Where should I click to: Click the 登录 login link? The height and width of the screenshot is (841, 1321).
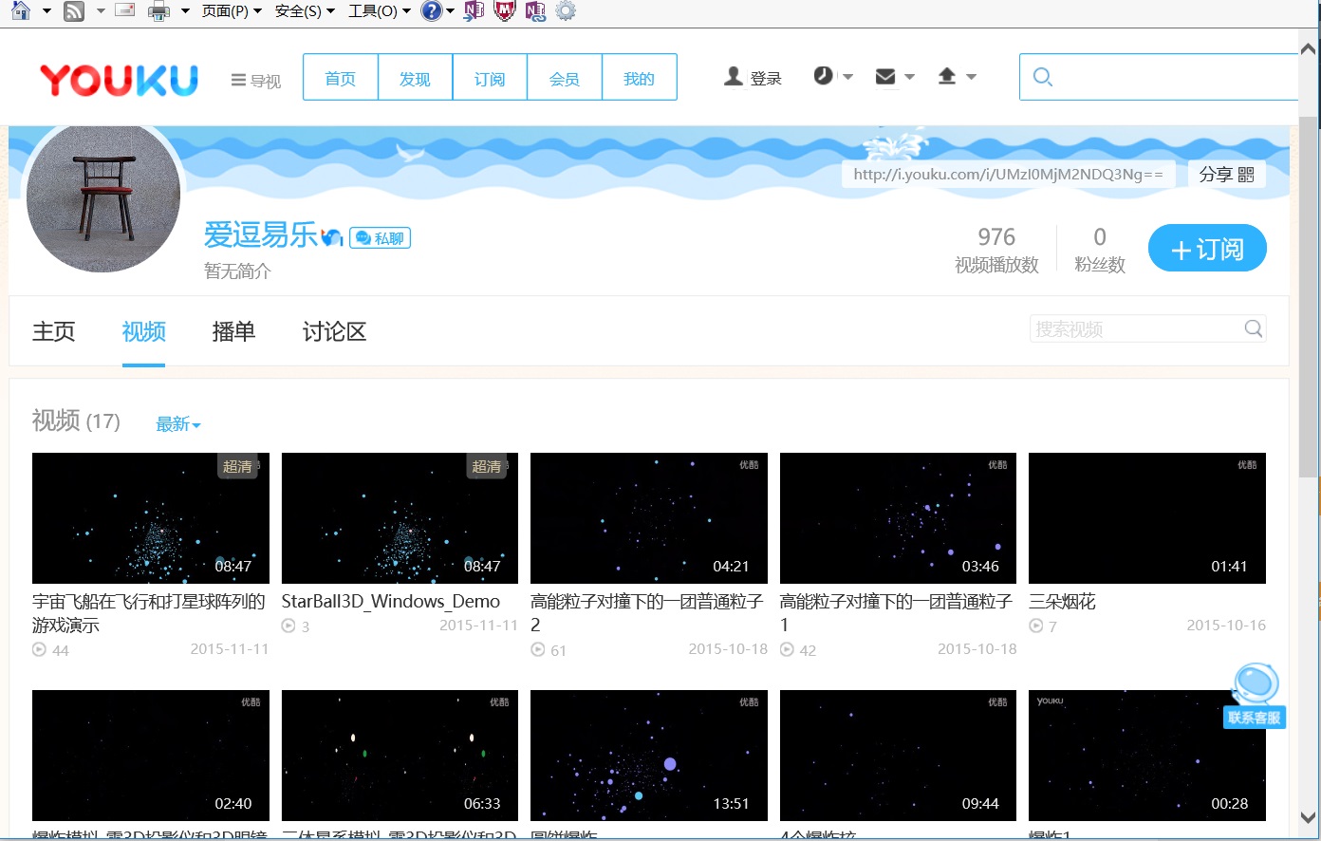754,78
